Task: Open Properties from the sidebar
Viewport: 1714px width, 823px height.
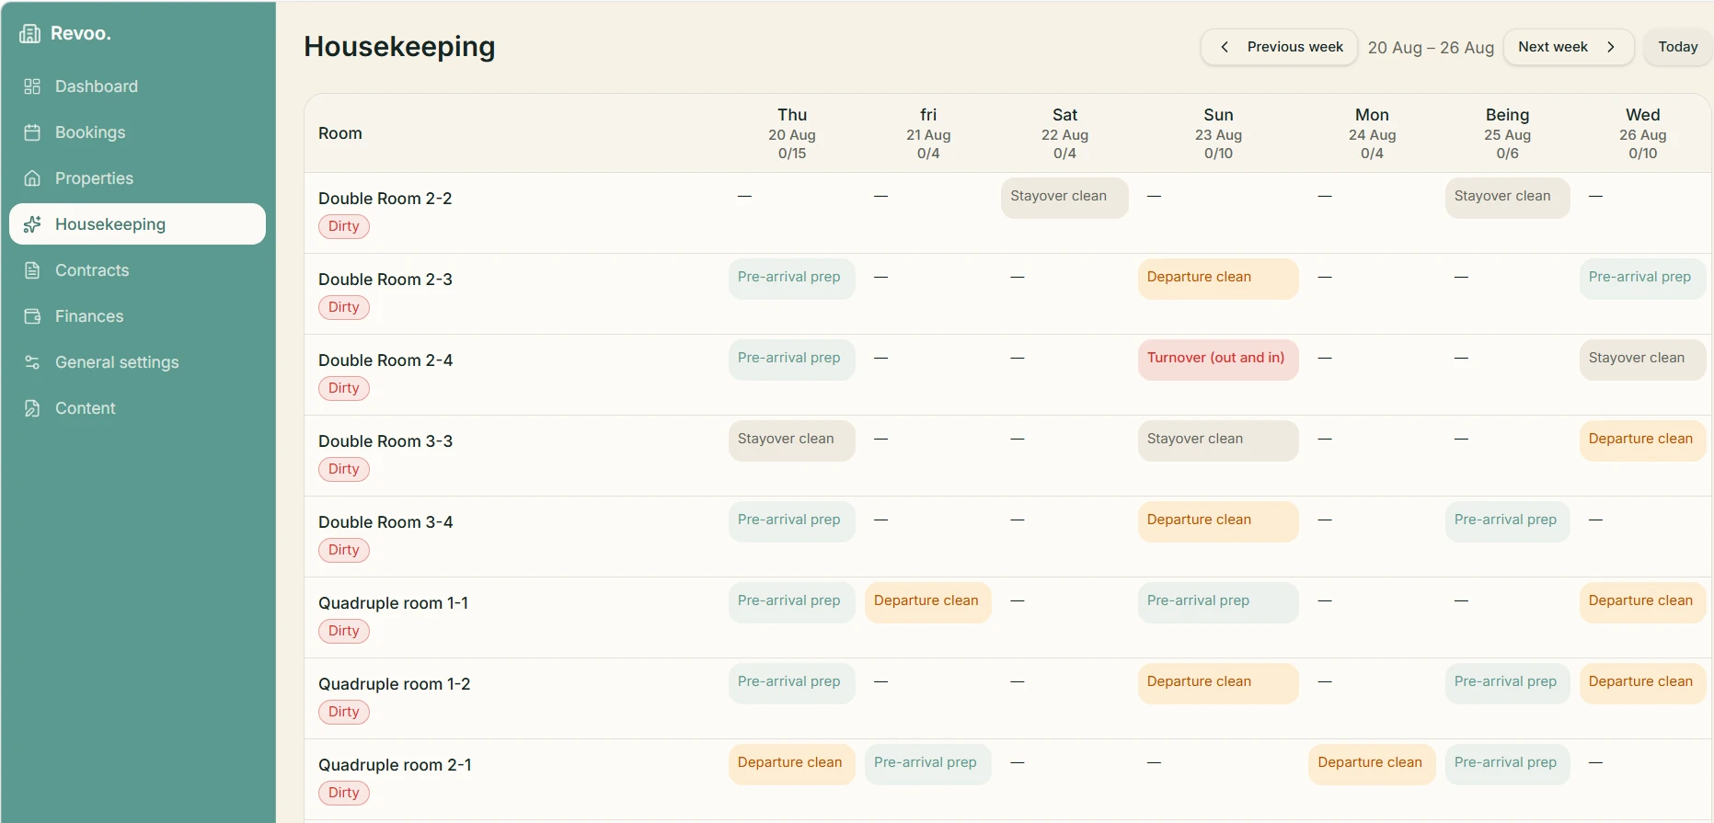Action: [138, 178]
